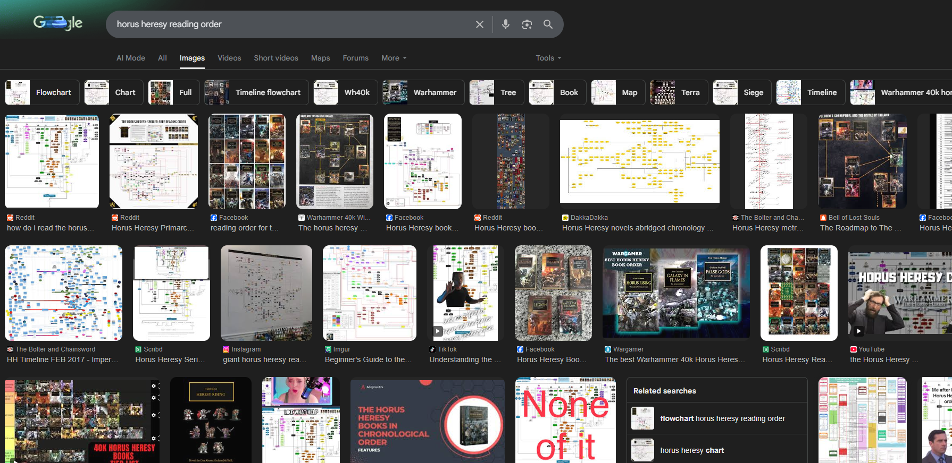Open Instagram giant horus heresy image
Screen dimensions: 952x463
[x=266, y=293]
